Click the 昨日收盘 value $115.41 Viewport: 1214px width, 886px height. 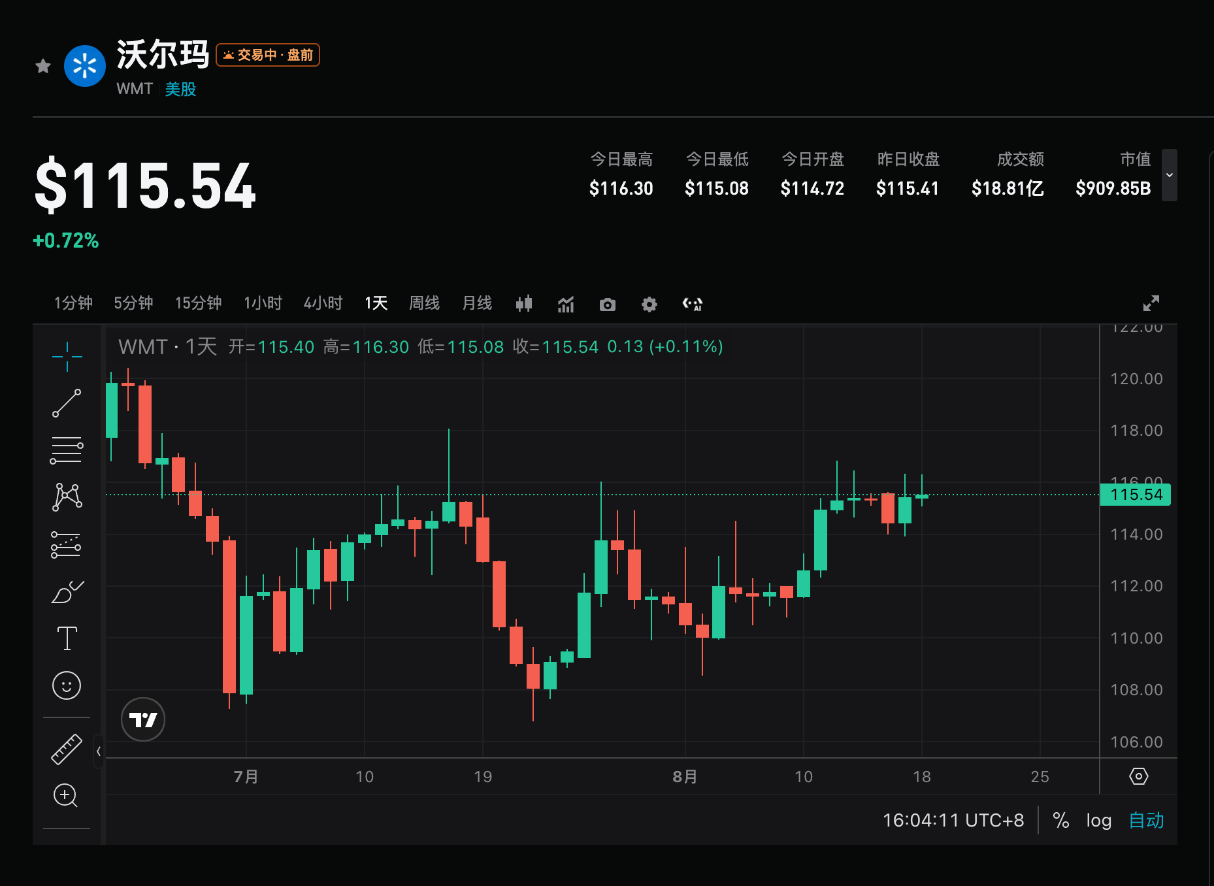pos(908,189)
